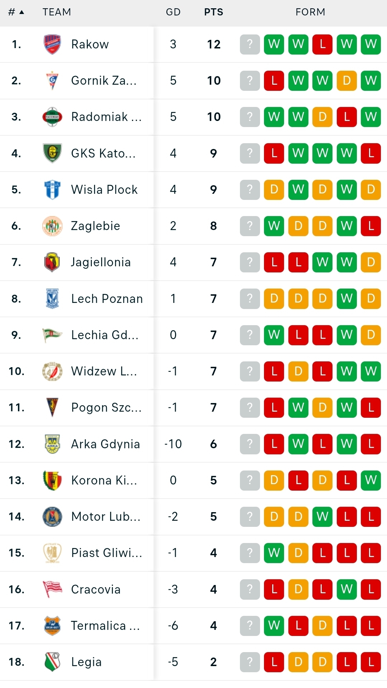387x688 pixels.
Task: Click the Legia club crest
Action: pos(52,662)
